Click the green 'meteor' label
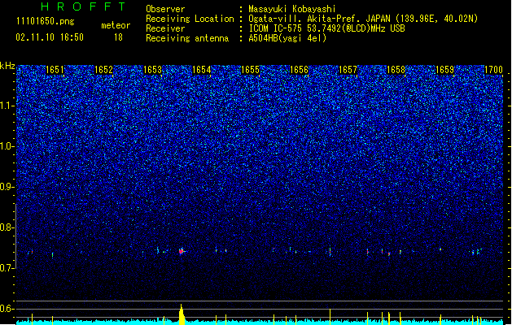 coord(116,25)
